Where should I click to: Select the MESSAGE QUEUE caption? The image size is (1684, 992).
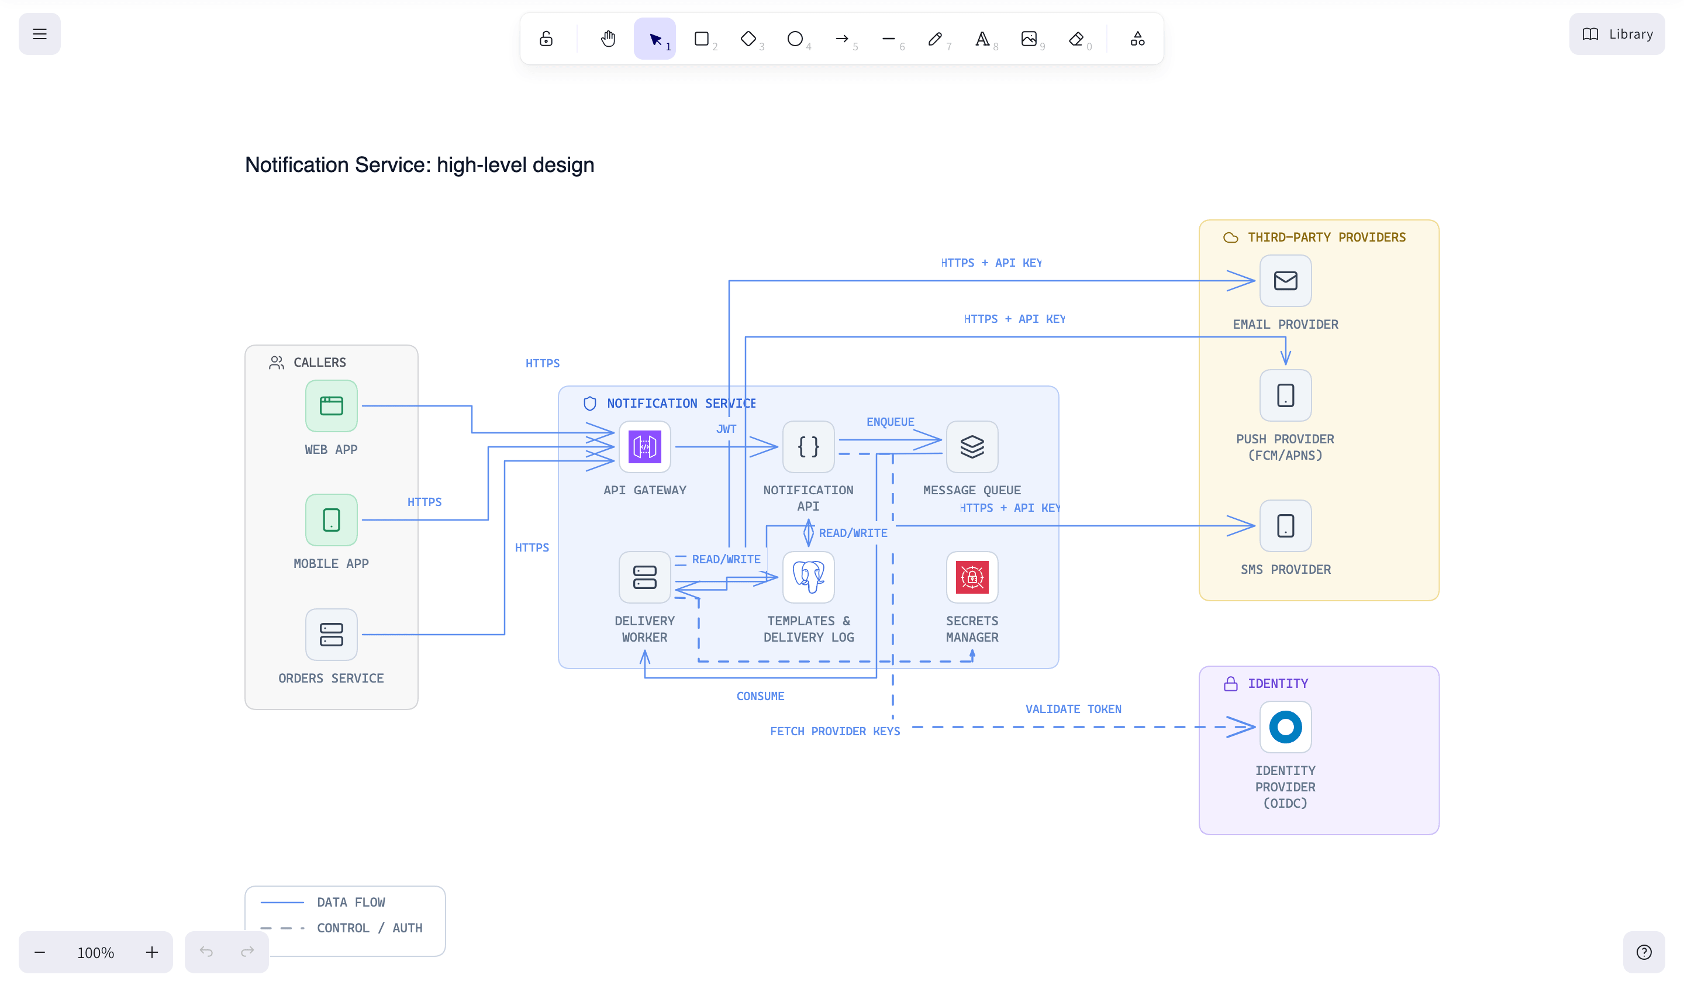[972, 491]
